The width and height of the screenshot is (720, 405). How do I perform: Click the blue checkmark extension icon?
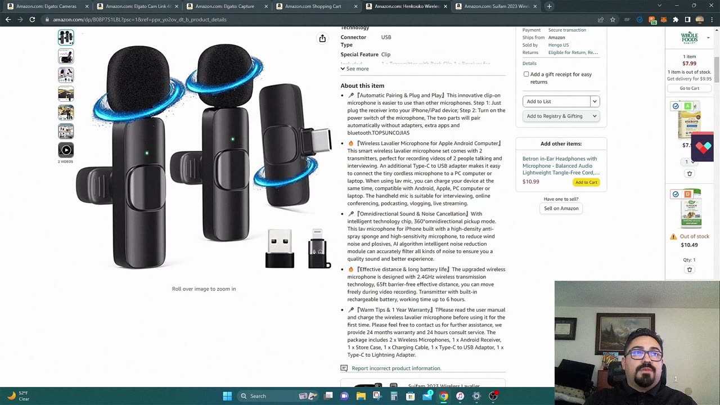(x=640, y=20)
